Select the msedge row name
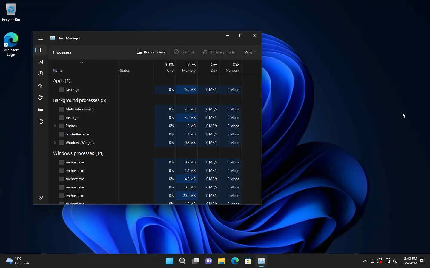The height and width of the screenshot is (268, 430). click(72, 118)
